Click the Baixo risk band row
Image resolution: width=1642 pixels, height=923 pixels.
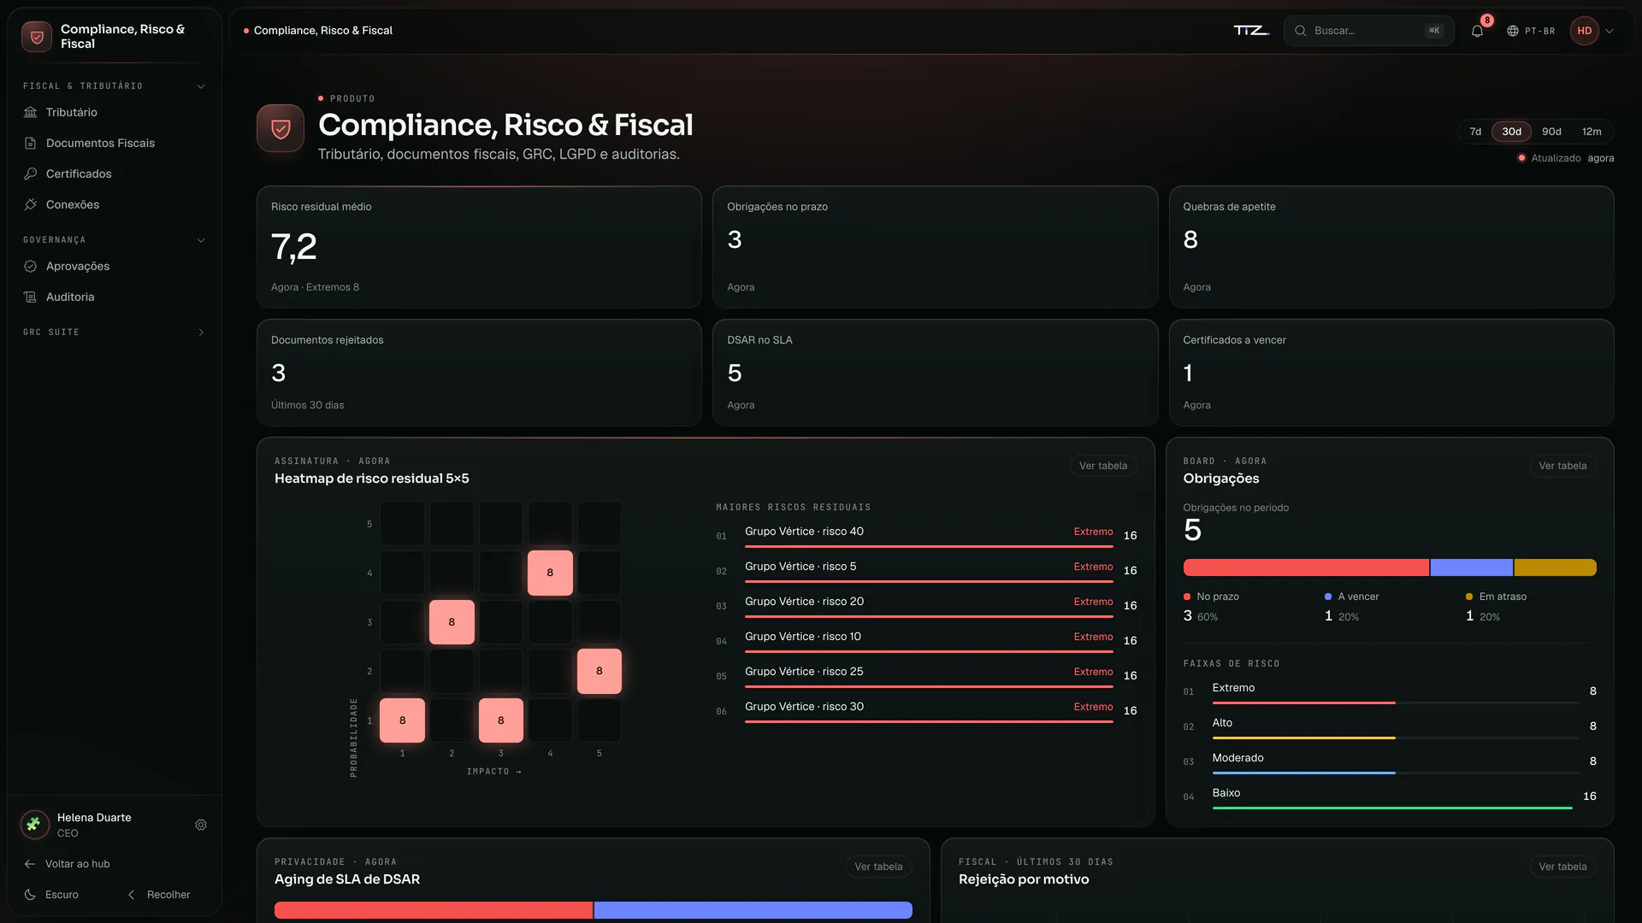pyautogui.click(x=1390, y=797)
